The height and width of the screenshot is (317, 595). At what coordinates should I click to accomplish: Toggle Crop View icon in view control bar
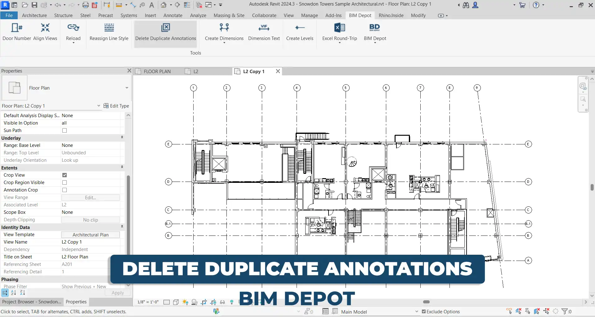click(x=204, y=302)
